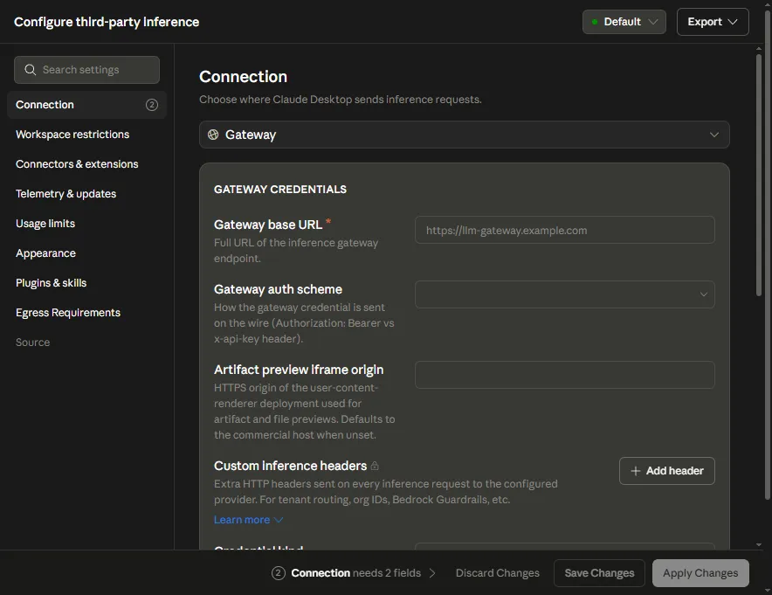The image size is (772, 595).
Task: Click the Artifact preview iframe origin input
Action: pyautogui.click(x=565, y=375)
